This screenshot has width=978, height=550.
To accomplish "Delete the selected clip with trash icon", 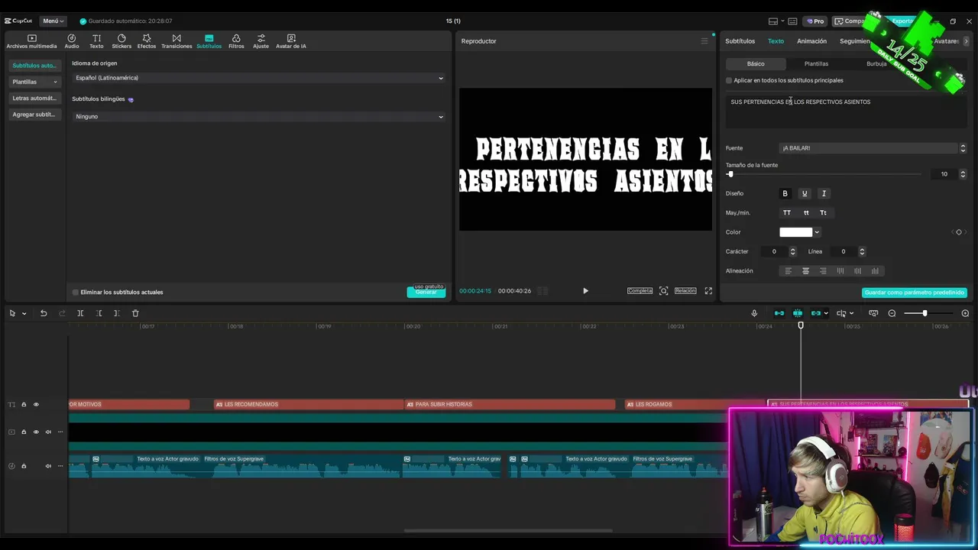I will coord(135,313).
